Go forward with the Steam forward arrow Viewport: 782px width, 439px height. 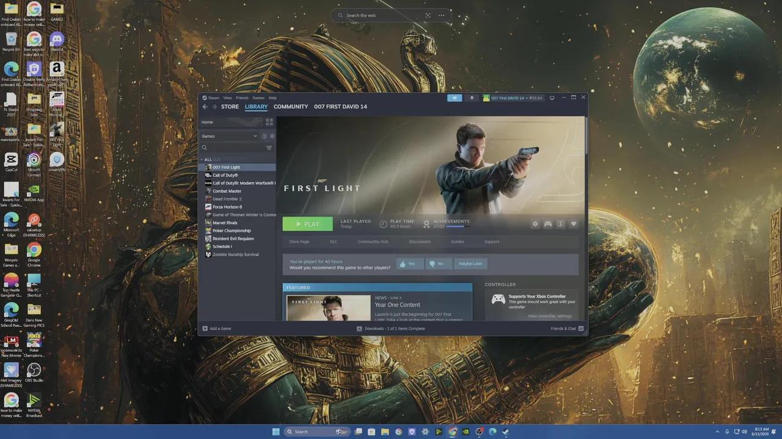(214, 107)
